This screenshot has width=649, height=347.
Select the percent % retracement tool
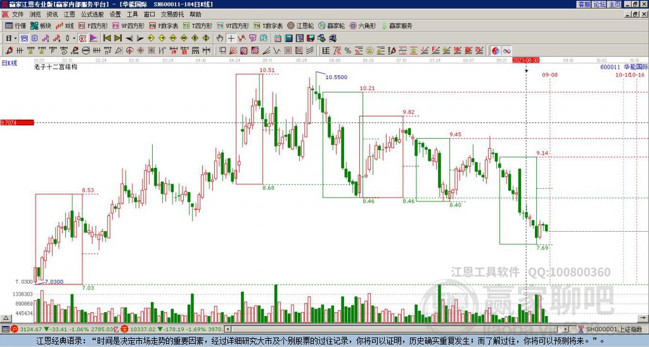(348, 51)
